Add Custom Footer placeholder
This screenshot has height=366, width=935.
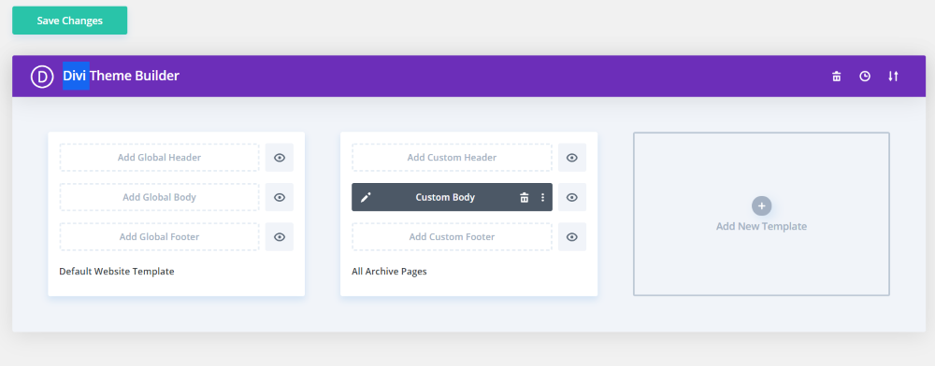tap(452, 237)
